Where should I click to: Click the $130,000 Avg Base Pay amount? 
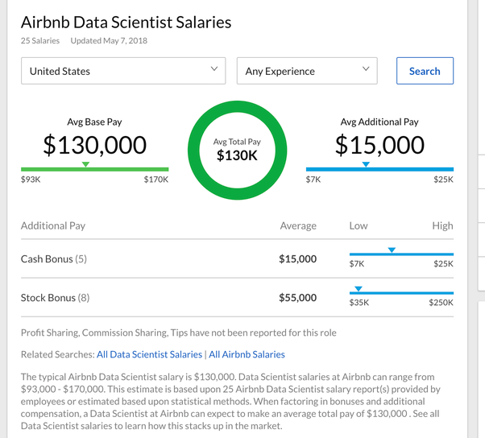(x=95, y=145)
